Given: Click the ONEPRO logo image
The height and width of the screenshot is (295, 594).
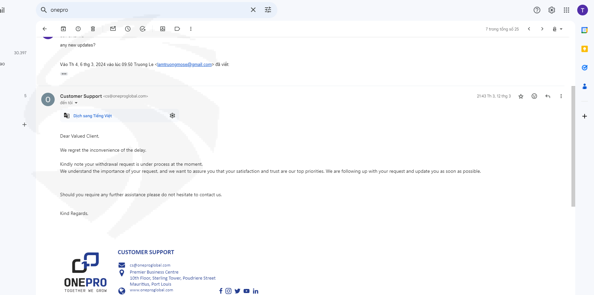Looking at the screenshot, I should [86, 272].
